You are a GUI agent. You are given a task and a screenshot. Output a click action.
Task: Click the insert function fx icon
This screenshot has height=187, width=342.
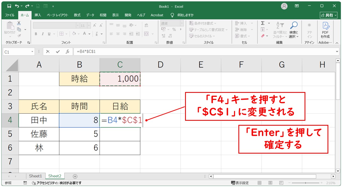pyautogui.click(x=68, y=51)
